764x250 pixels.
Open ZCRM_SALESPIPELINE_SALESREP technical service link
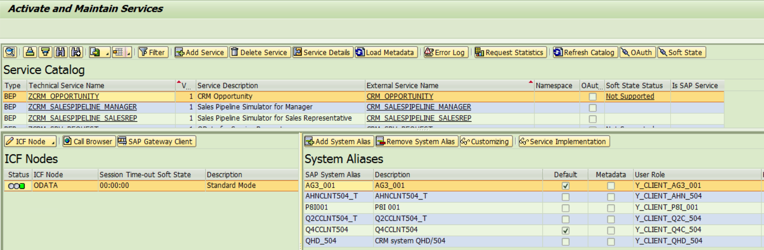[x=83, y=118]
